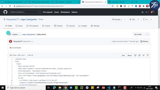Switch to the Haryanto - Calculator tab
The width and height of the screenshot is (160, 90).
pyautogui.click(x=67, y=2)
